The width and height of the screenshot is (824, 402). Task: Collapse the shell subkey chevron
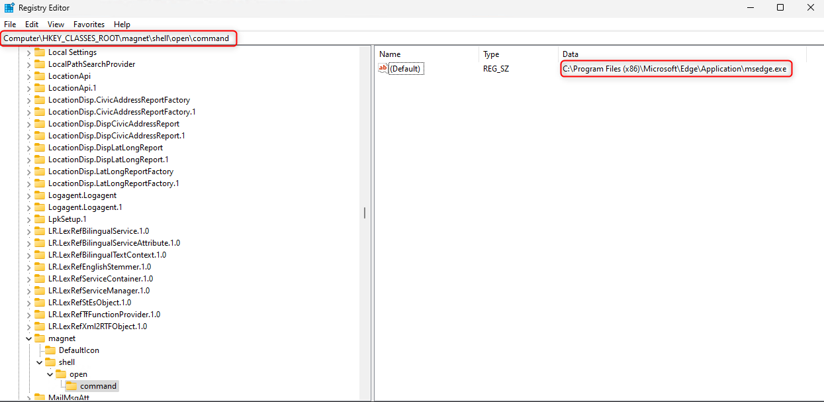pyautogui.click(x=39, y=362)
